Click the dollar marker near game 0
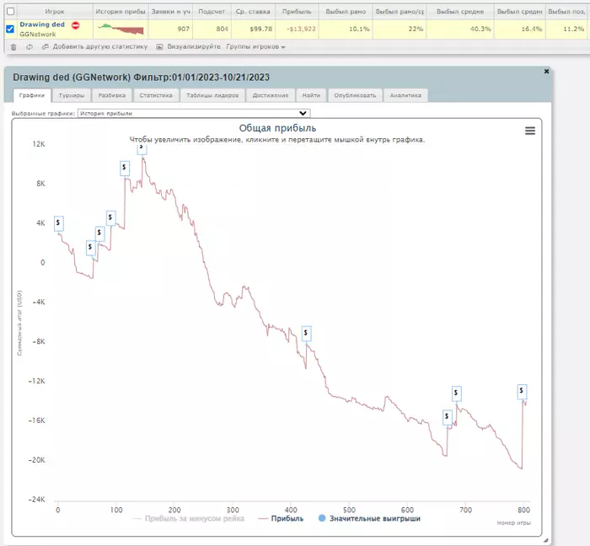 tap(58, 223)
